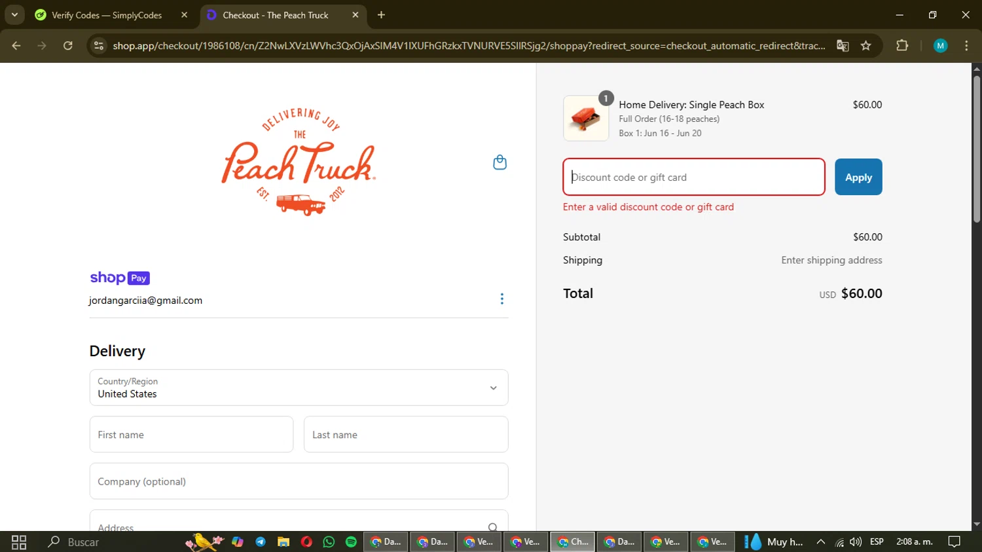Open the weather widget in taskbar

[x=774, y=542]
